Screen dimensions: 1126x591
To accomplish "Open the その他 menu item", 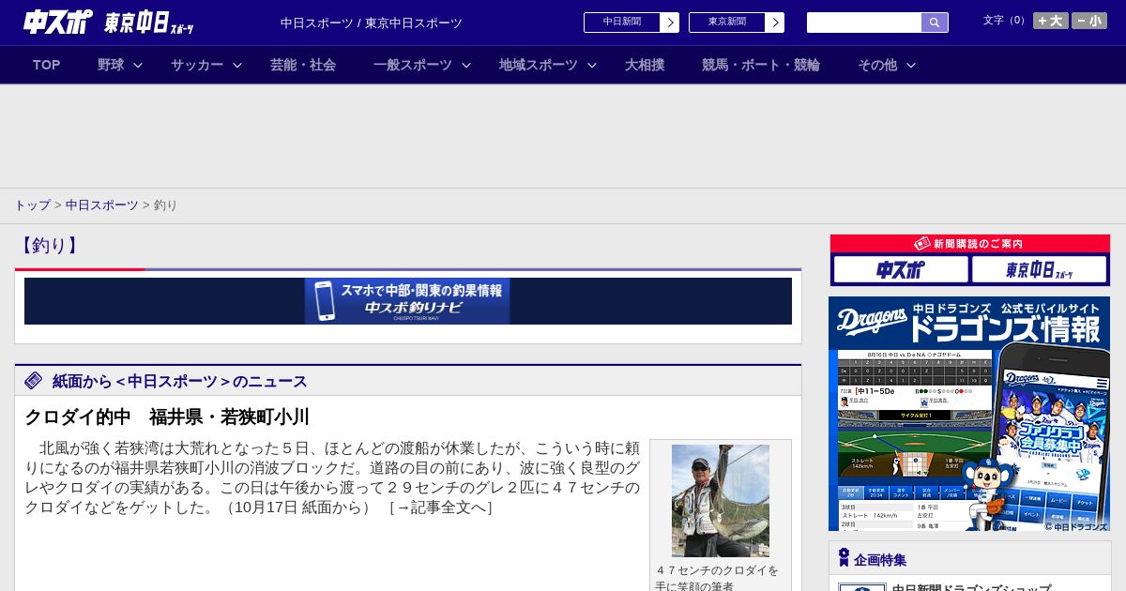I will pos(877,65).
